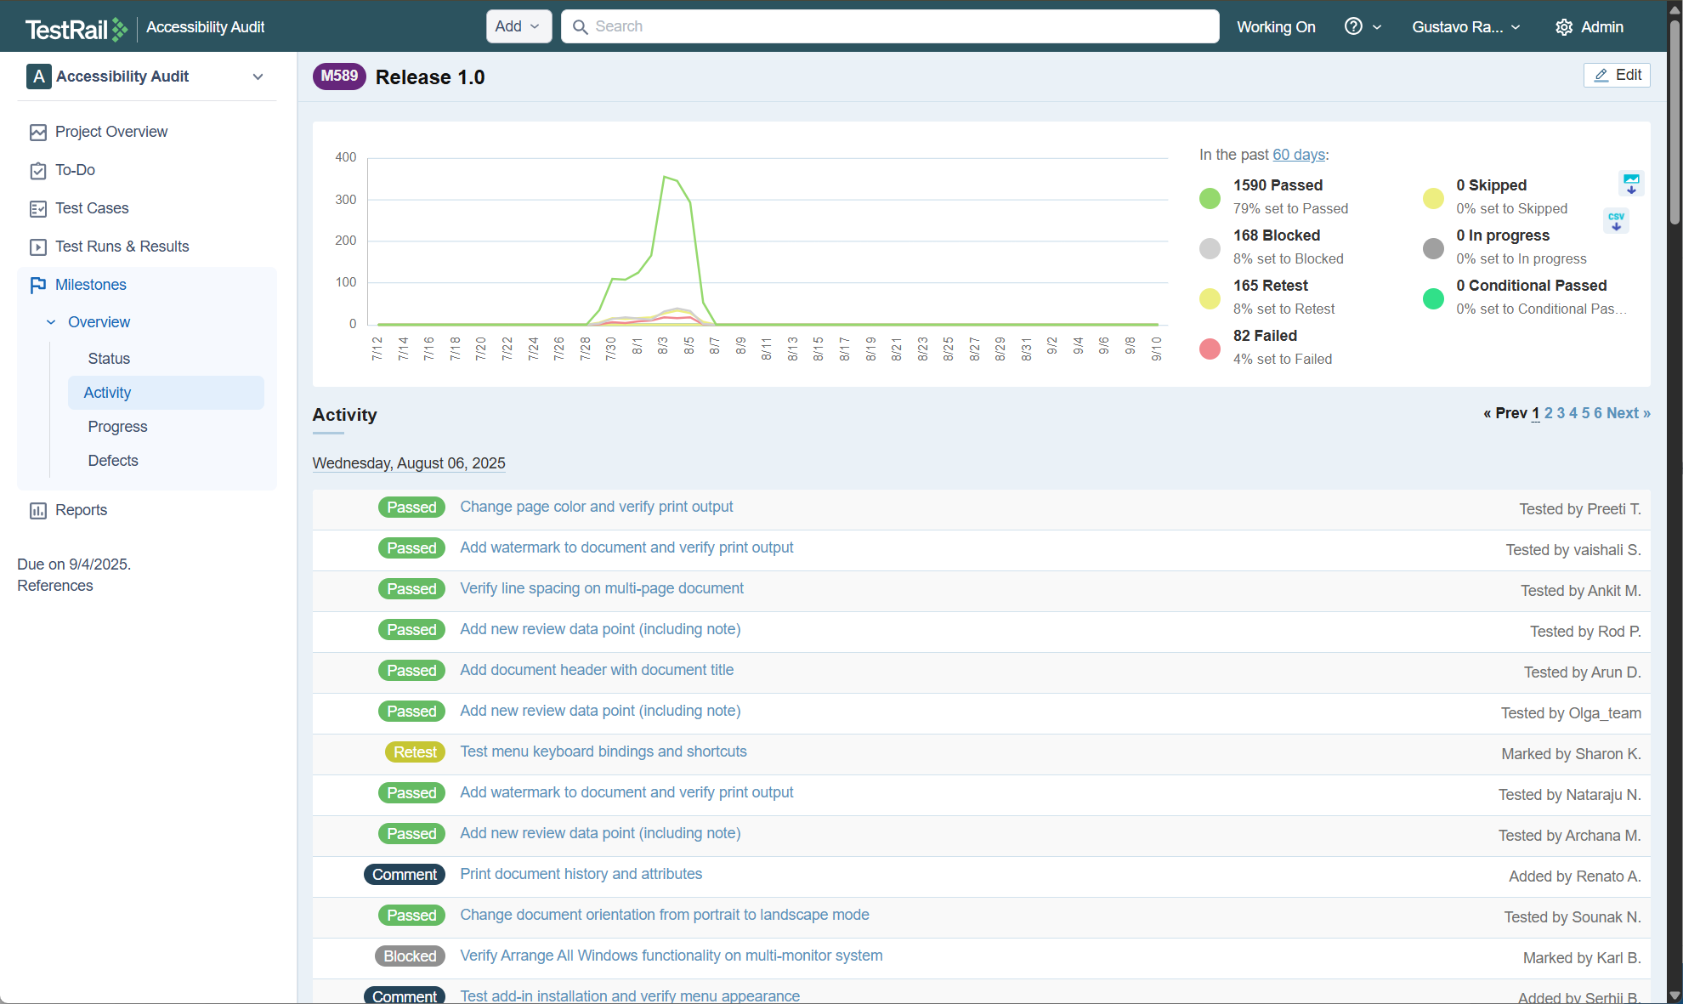Click the Project Overview chart icon
The width and height of the screenshot is (1683, 1004).
point(38,133)
